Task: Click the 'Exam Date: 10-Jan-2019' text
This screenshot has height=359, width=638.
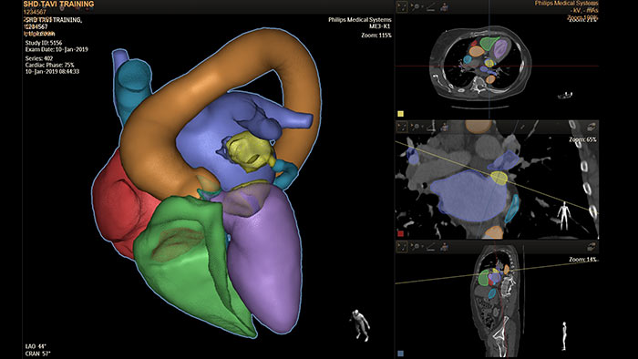Action: click(57, 49)
